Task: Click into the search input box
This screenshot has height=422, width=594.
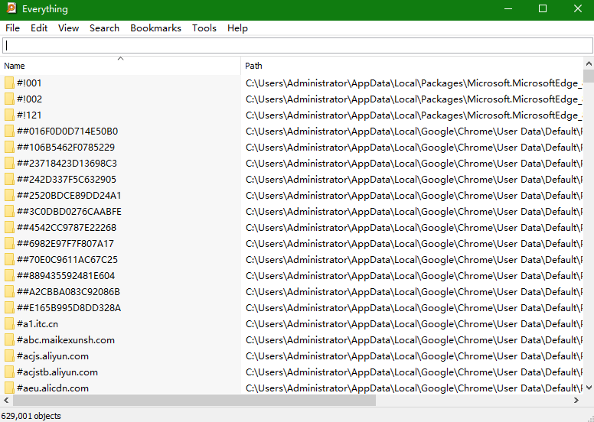Action: point(297,46)
